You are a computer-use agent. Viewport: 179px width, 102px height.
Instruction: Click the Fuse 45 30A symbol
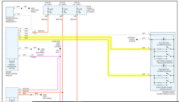[x=48, y=11]
